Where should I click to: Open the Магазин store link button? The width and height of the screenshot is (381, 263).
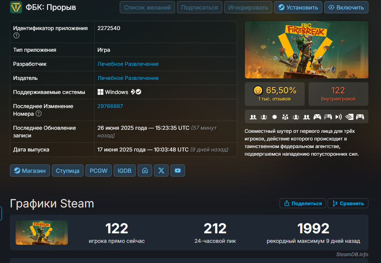coord(30,171)
